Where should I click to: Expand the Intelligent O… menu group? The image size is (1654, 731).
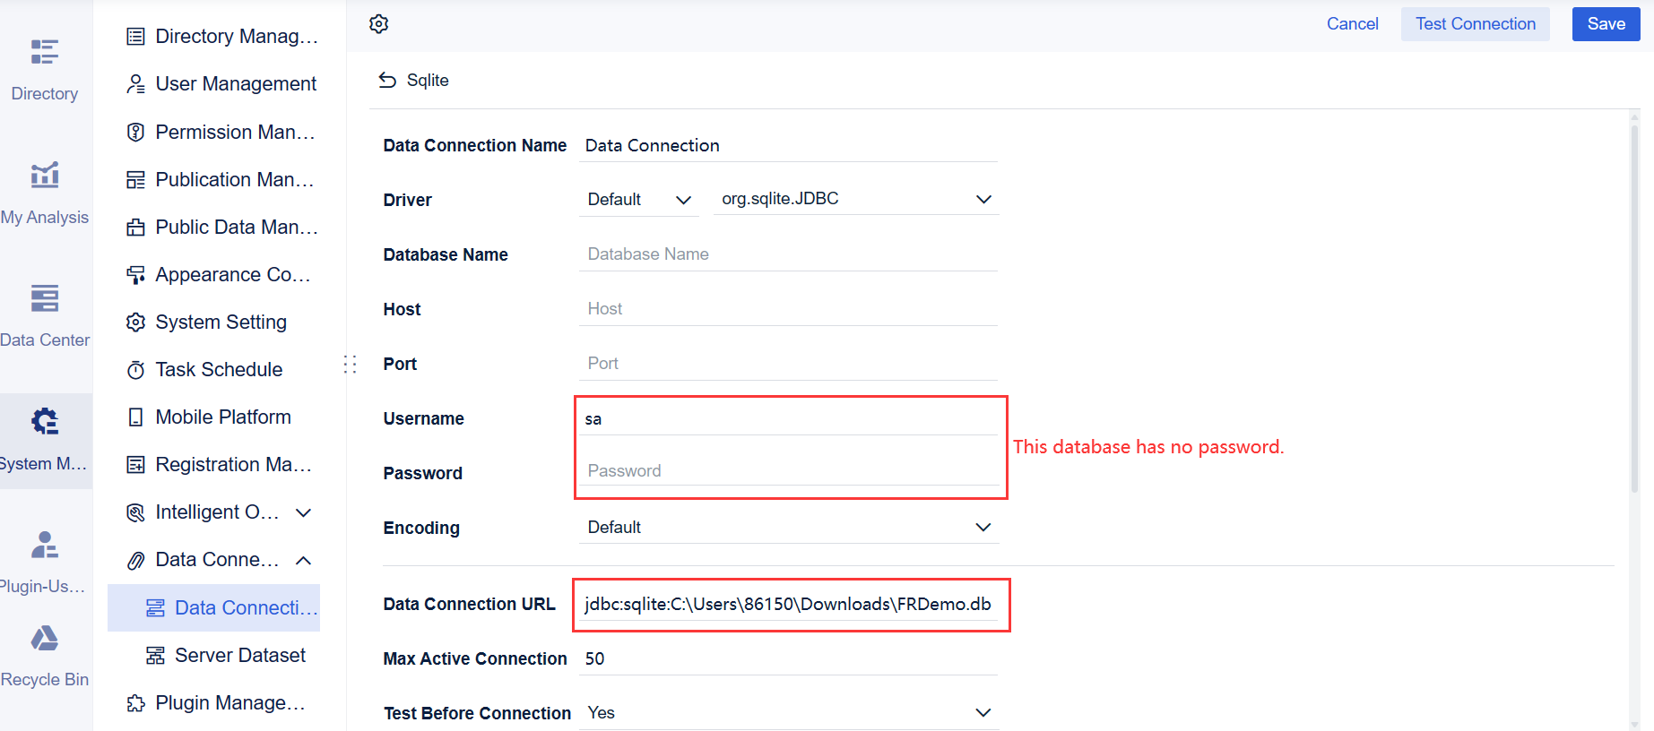tap(304, 512)
